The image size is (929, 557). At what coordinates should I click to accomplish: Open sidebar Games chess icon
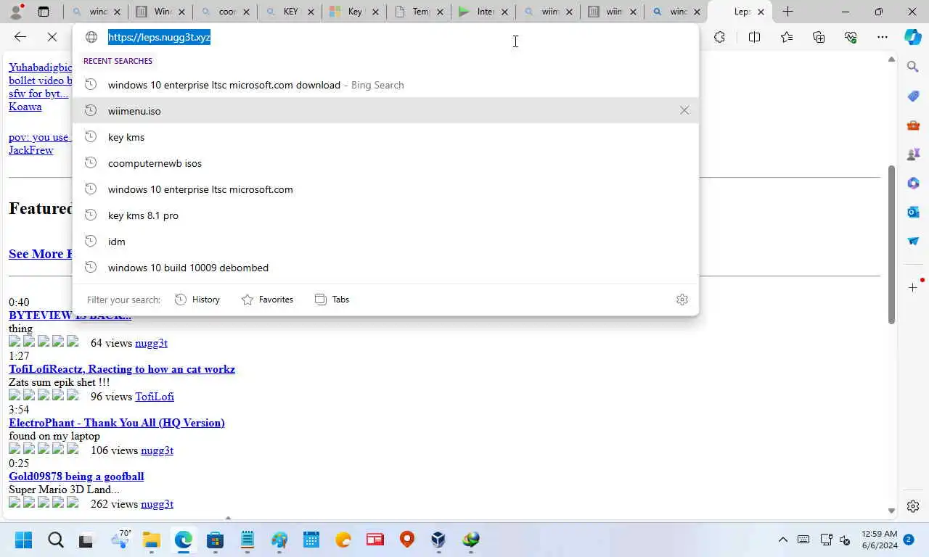pyautogui.click(x=913, y=154)
